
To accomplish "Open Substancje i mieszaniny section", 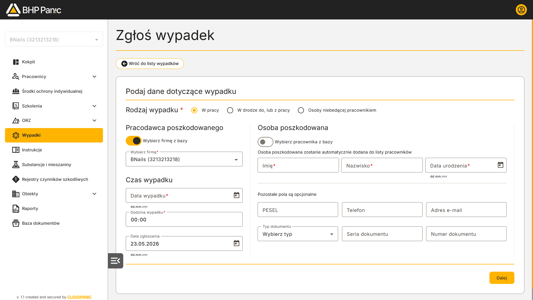I will click(54, 164).
